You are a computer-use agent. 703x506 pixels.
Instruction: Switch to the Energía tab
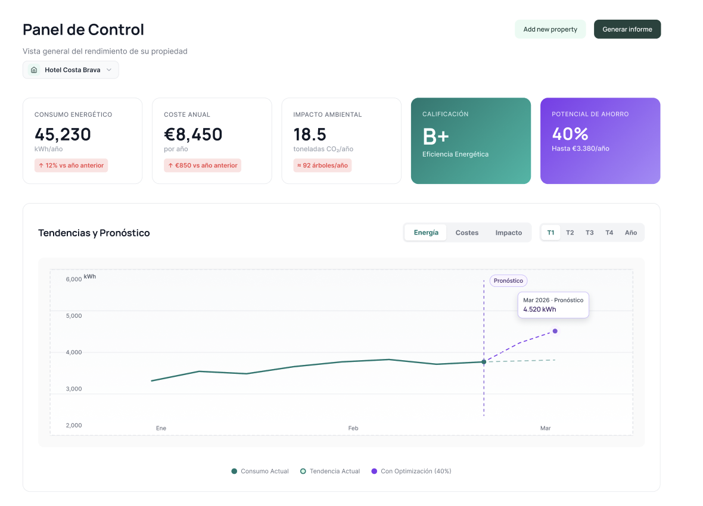(426, 233)
